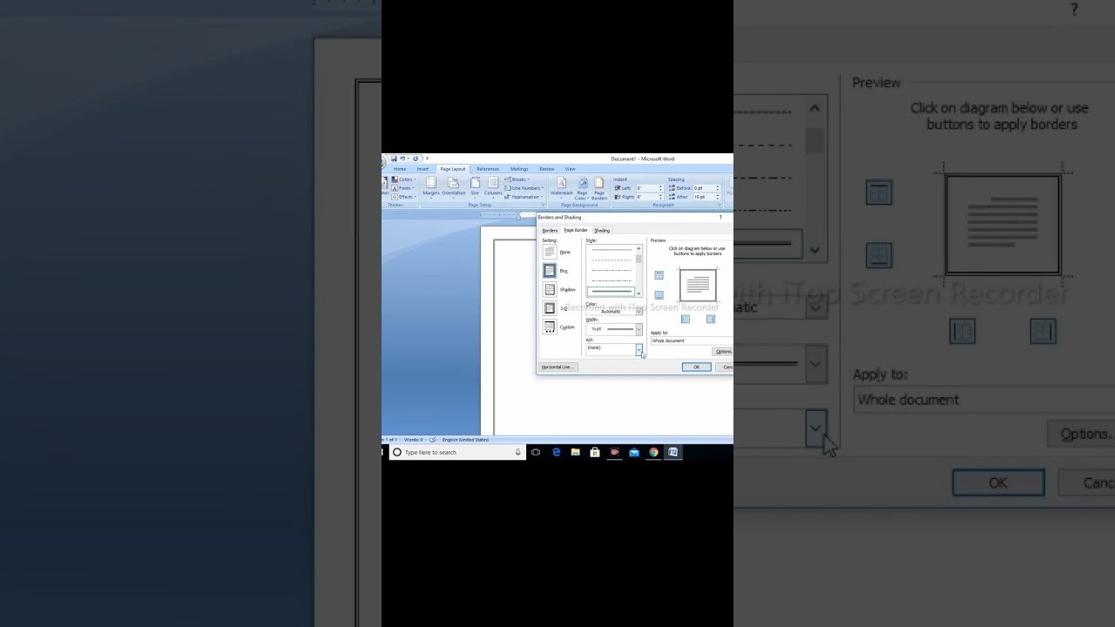Screen dimensions: 1115x627
Task: Open the theme Fonts dropdown
Action: pyautogui.click(x=402, y=188)
